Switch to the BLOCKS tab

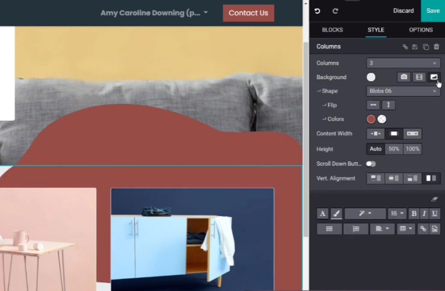333,30
